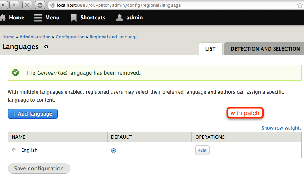Click the drag handle for the English row

click(x=14, y=150)
